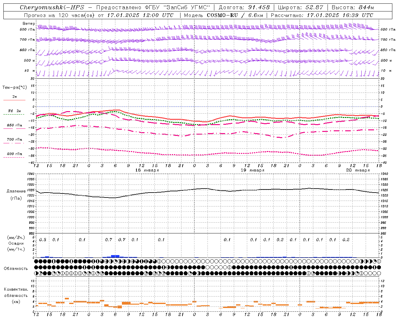Click the Td 2м legend entry

[15, 111]
